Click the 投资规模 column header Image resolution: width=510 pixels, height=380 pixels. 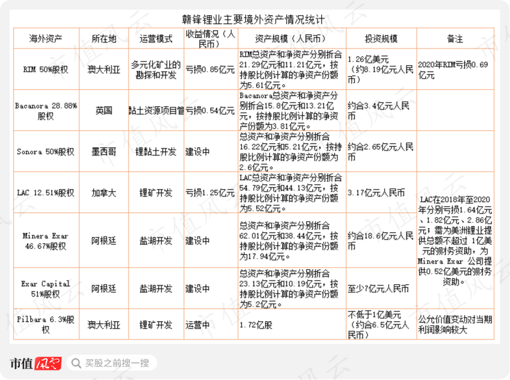tap(381, 38)
